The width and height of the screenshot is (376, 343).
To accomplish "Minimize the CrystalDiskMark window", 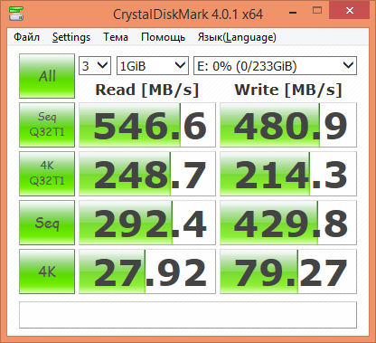I will (x=293, y=13).
